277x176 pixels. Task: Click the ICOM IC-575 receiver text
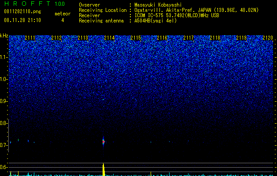[x=177, y=15]
